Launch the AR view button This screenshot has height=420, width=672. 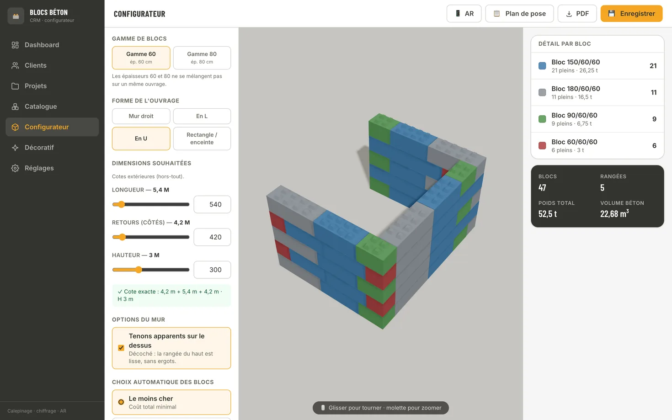click(464, 14)
